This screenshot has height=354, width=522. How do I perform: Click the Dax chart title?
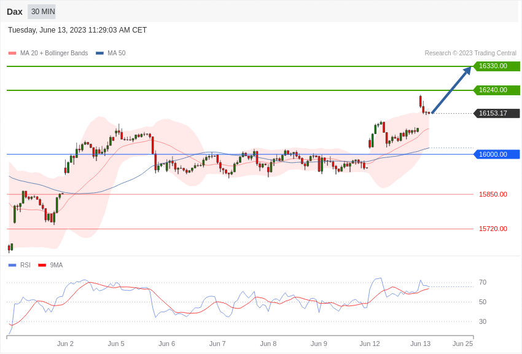(x=15, y=12)
